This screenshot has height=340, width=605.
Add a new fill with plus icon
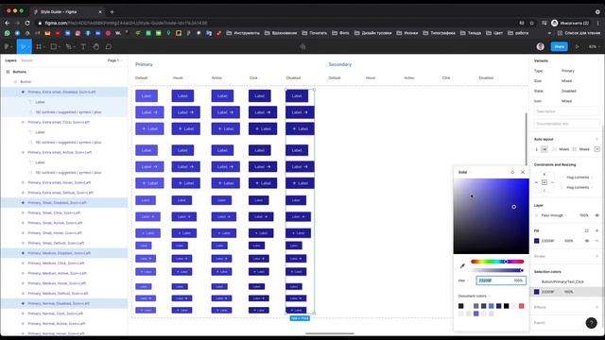click(x=596, y=230)
